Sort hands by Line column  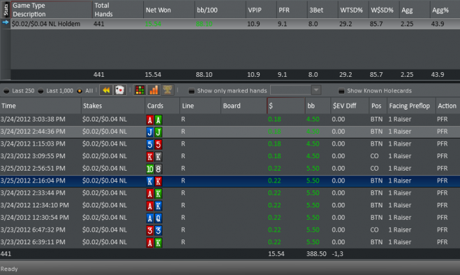(200, 106)
